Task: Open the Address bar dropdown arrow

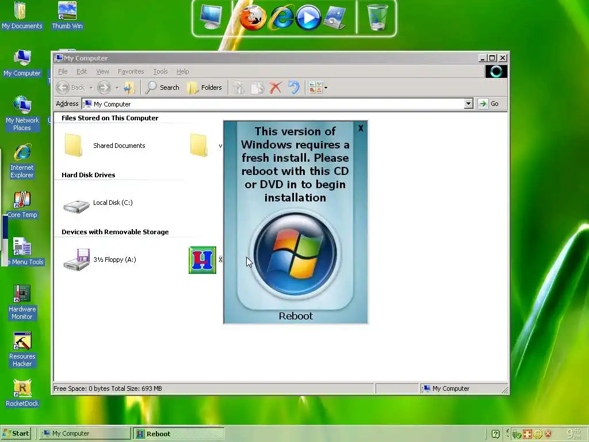Action: click(468, 104)
